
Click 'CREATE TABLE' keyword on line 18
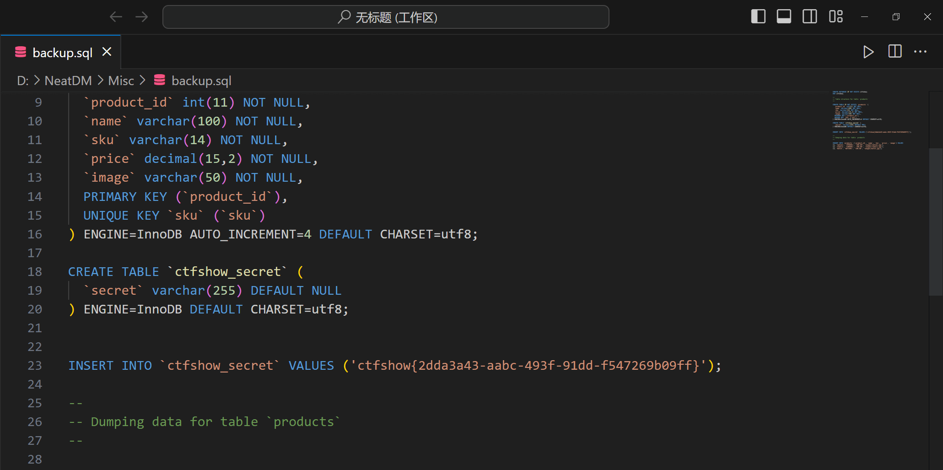tap(113, 272)
